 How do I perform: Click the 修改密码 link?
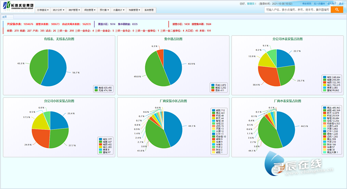click(x=306, y=3)
